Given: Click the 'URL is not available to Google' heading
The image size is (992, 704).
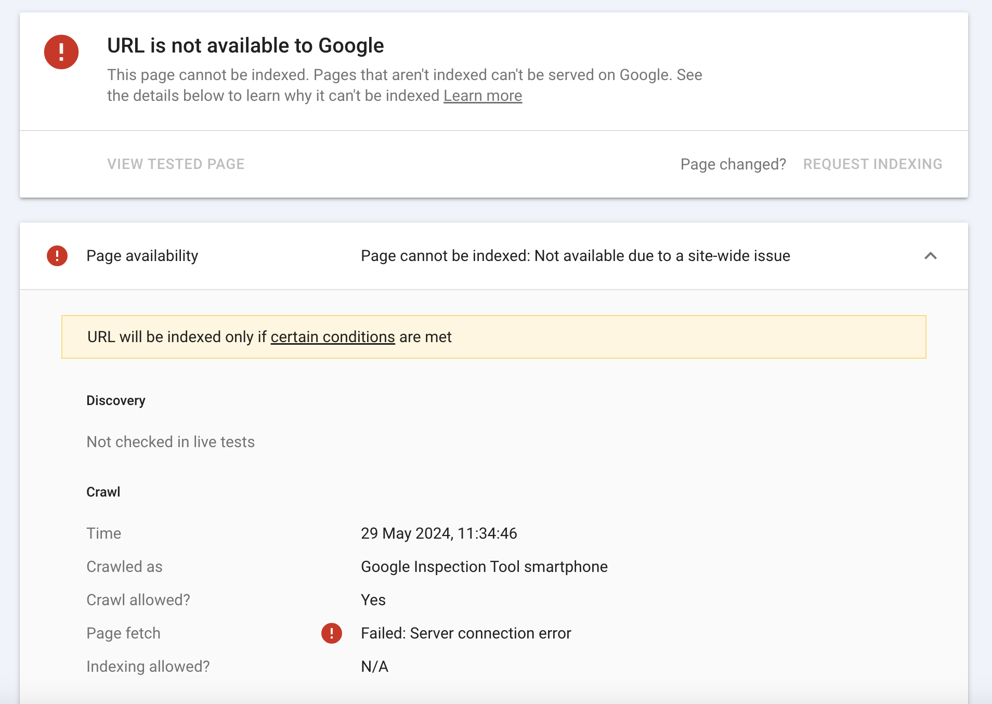Looking at the screenshot, I should (x=245, y=46).
